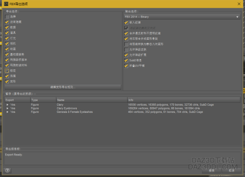Image resolution: width=245 pixels, height=177 pixels.
Task: Click the Name column header
Action: point(92,100)
